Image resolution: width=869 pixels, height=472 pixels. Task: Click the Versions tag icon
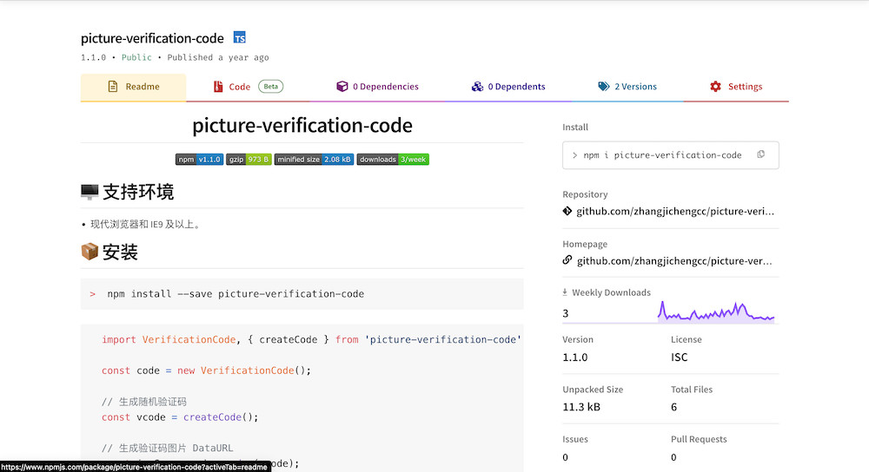tap(604, 86)
